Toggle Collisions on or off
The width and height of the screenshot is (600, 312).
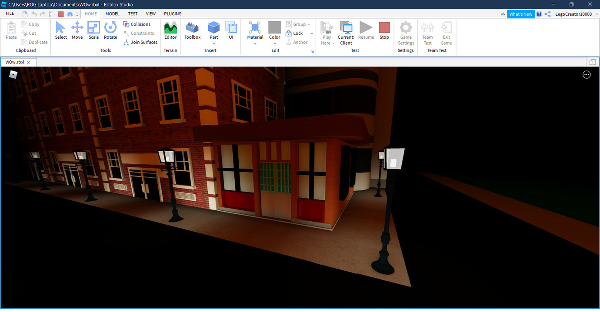[137, 24]
